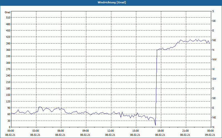
Task: Click the 90 y-axis value
Action: point(9,108)
